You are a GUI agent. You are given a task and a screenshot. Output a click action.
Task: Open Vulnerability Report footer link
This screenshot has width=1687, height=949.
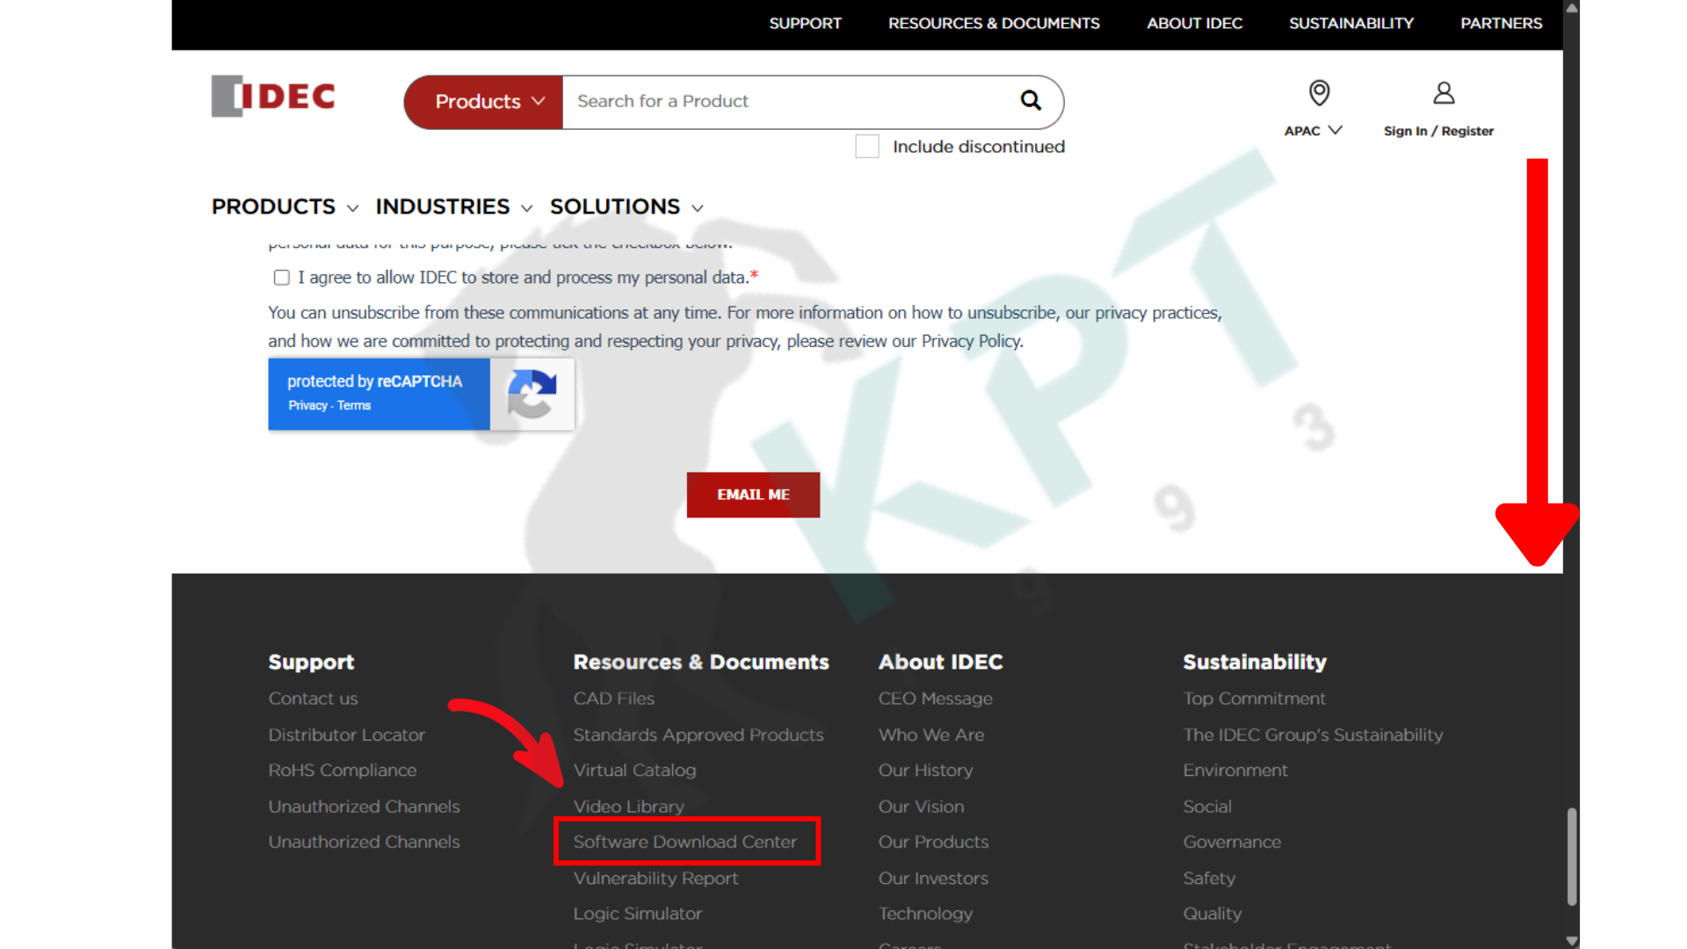click(x=655, y=878)
